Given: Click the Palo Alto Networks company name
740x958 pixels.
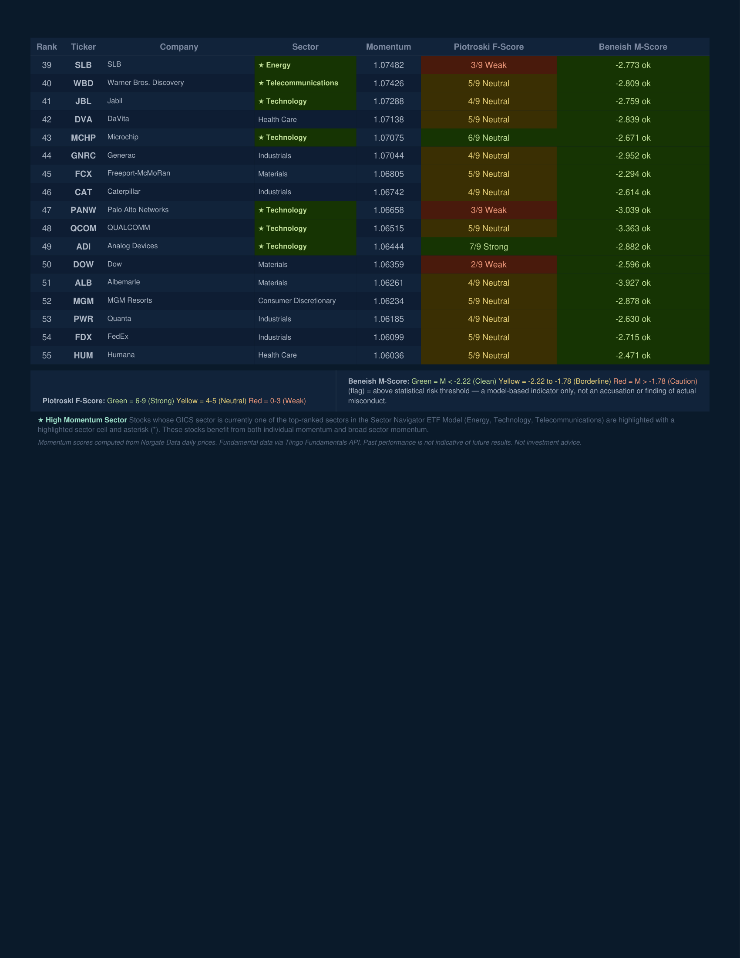Looking at the screenshot, I should pos(138,210).
